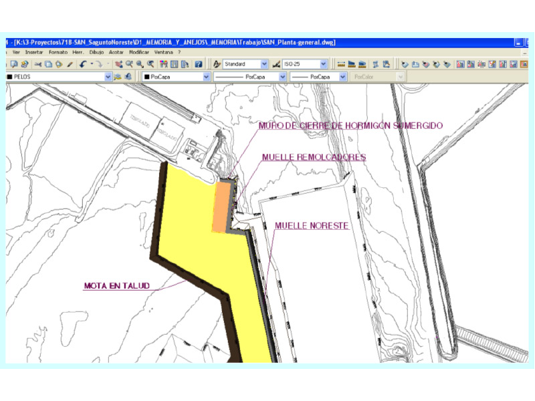Click the orange filled area in the drawing

(x=222, y=207)
